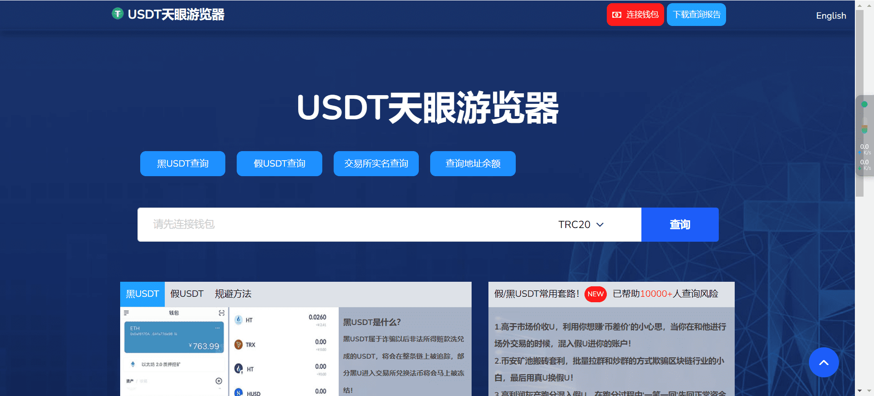Image resolution: width=874 pixels, height=396 pixels.
Task: Click the blue 查询 search button
Action: pos(680,224)
